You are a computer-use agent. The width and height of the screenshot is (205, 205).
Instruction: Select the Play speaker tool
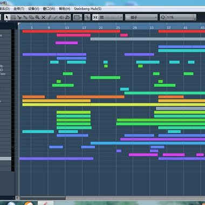click(61, 17)
